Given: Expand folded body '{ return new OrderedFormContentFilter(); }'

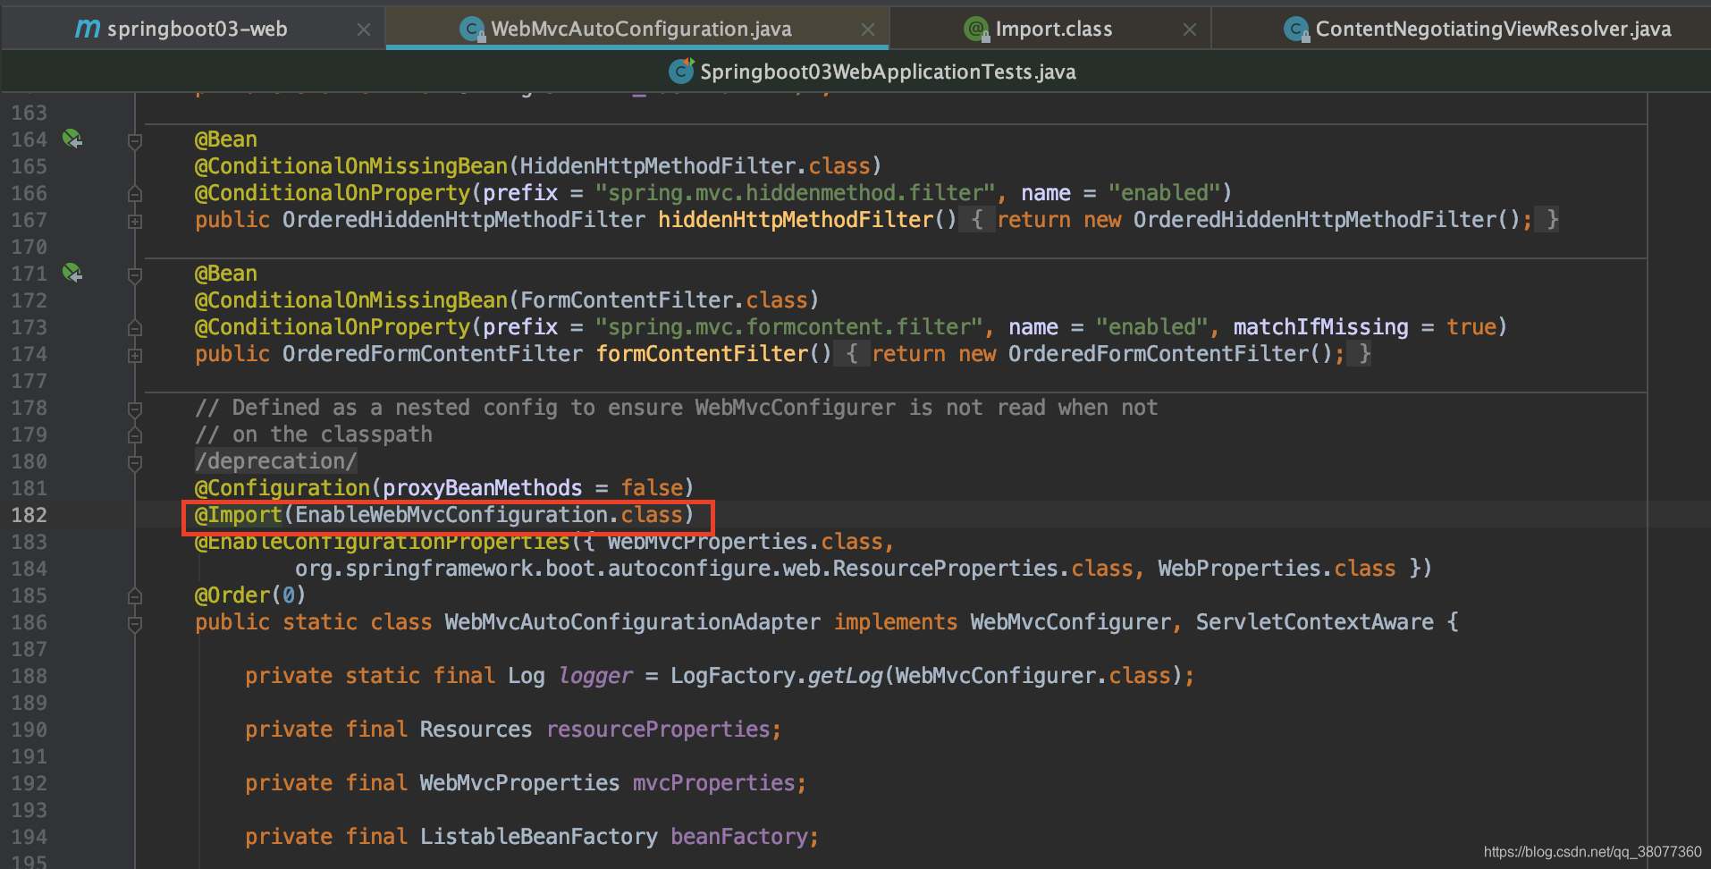Looking at the screenshot, I should pos(1102,353).
